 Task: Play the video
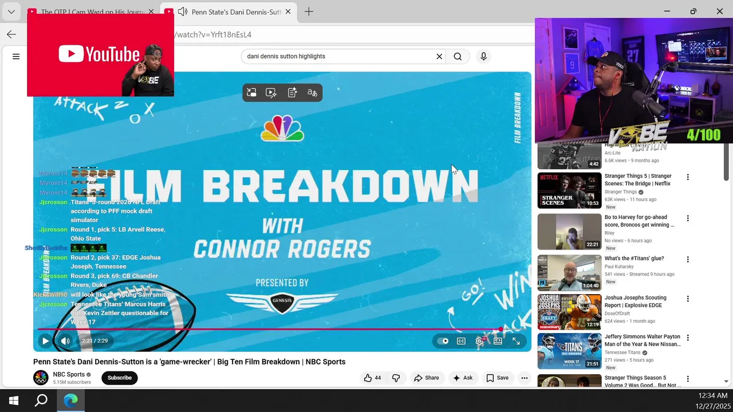pyautogui.click(x=45, y=341)
